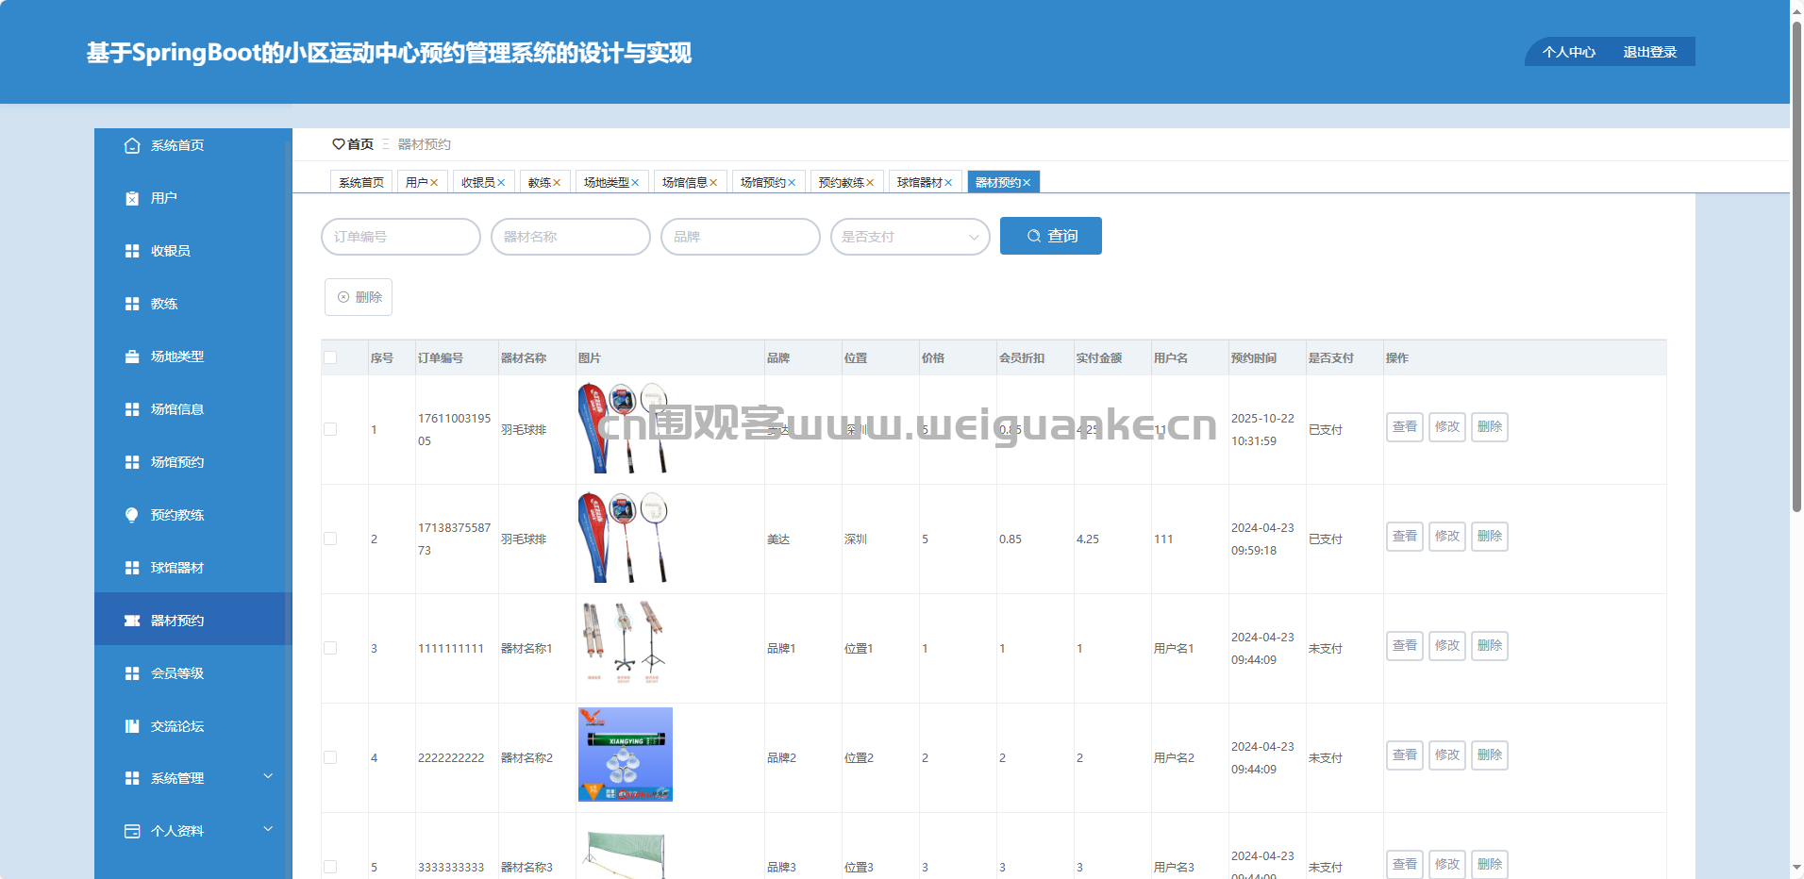1804x879 pixels.
Task: Click the 收银员 grid icon in sidebar
Action: point(132,251)
